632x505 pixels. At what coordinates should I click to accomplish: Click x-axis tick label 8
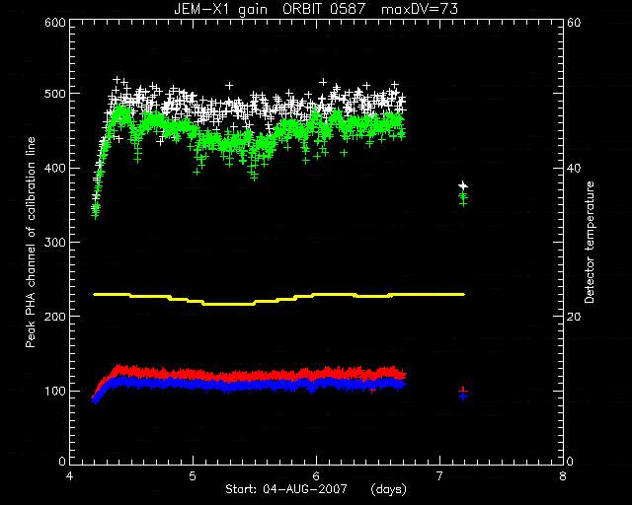point(563,476)
